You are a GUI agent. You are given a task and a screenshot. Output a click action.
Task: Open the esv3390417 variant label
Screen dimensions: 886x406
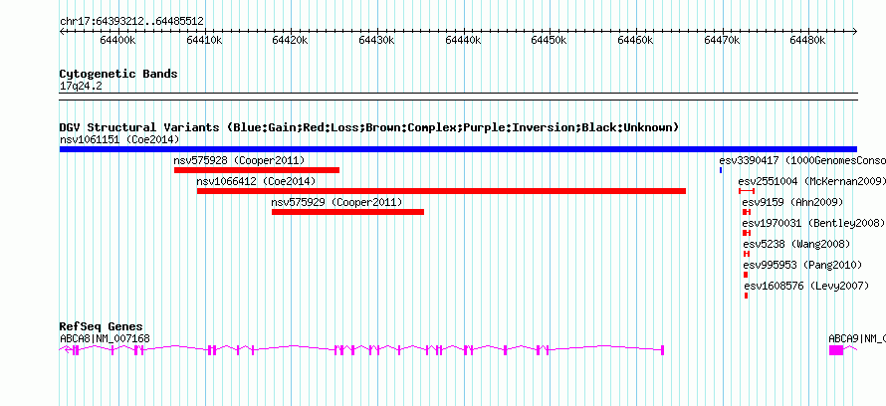click(x=802, y=160)
